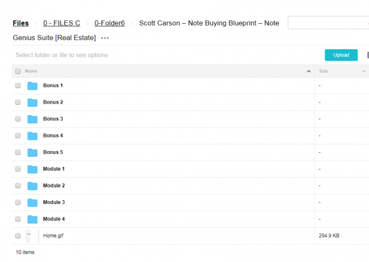The width and height of the screenshot is (369, 262).
Task: Open folder named Module 4
Action: click(54, 219)
